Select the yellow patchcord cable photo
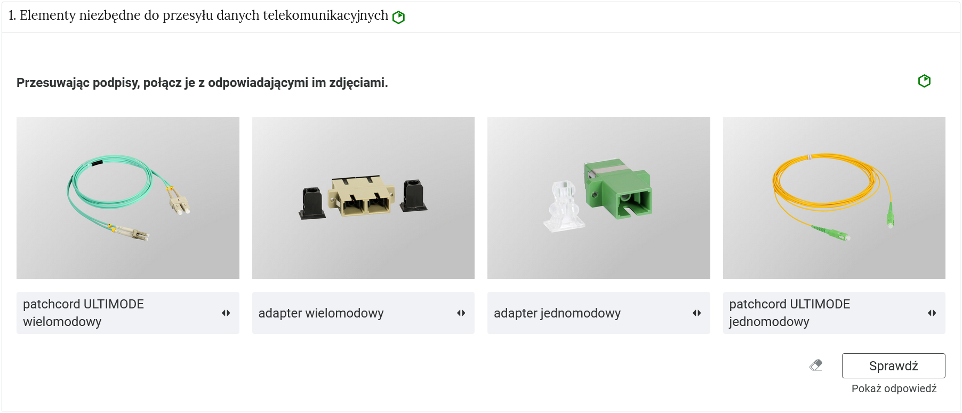Viewport: 962px width, 413px height. point(834,198)
